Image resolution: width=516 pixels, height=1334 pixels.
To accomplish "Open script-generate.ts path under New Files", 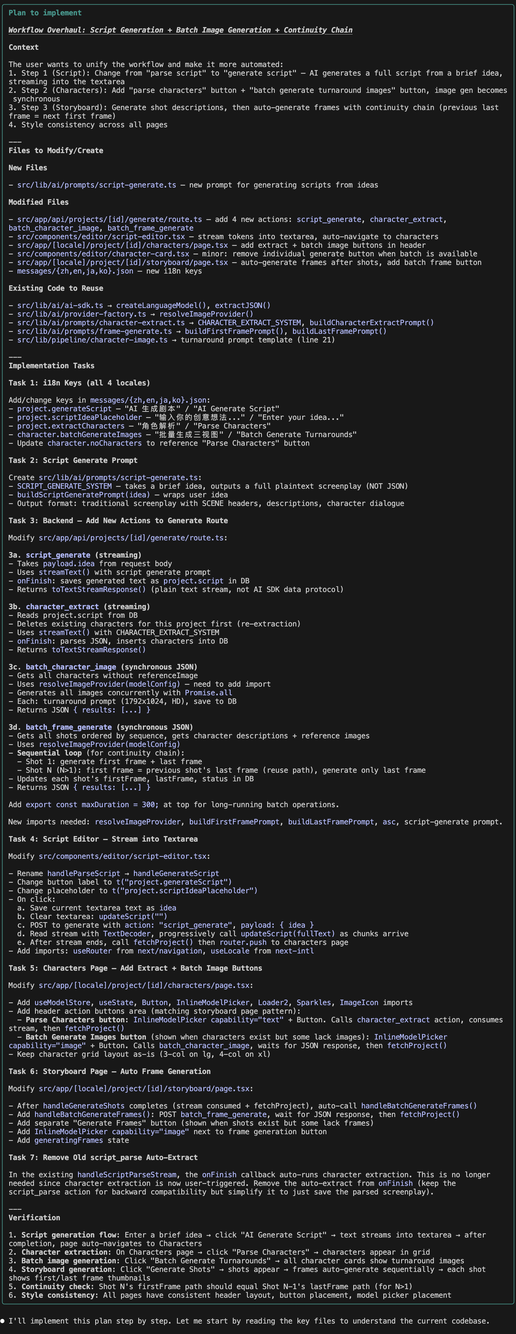I will (x=96, y=185).
